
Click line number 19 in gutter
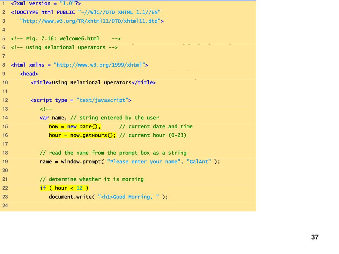point(5,162)
